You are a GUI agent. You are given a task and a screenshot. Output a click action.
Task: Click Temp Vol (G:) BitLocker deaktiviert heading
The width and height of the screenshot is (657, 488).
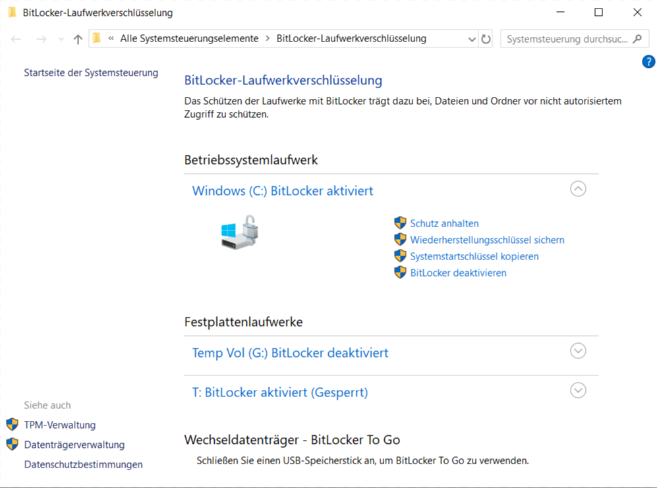[x=290, y=353]
